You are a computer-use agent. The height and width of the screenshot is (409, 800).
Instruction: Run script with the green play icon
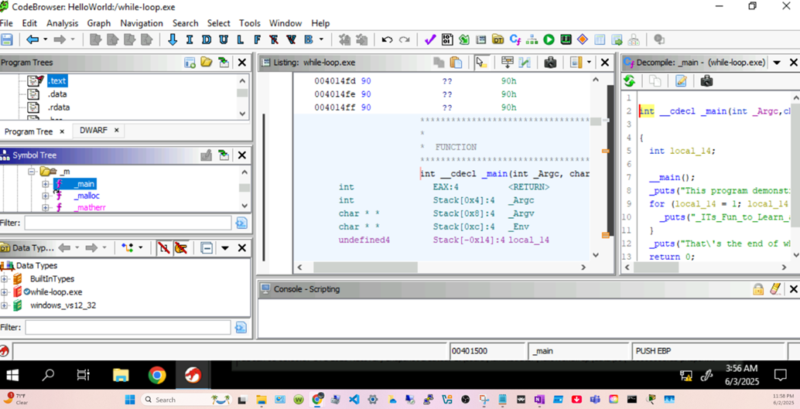[549, 39]
